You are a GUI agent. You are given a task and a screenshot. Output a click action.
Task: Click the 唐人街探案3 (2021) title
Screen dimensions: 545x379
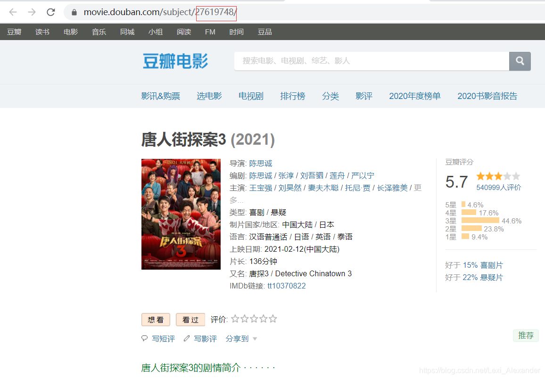point(208,140)
